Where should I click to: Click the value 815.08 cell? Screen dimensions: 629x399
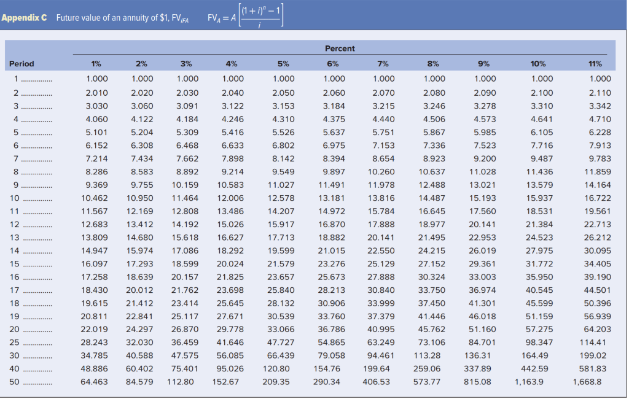point(477,382)
